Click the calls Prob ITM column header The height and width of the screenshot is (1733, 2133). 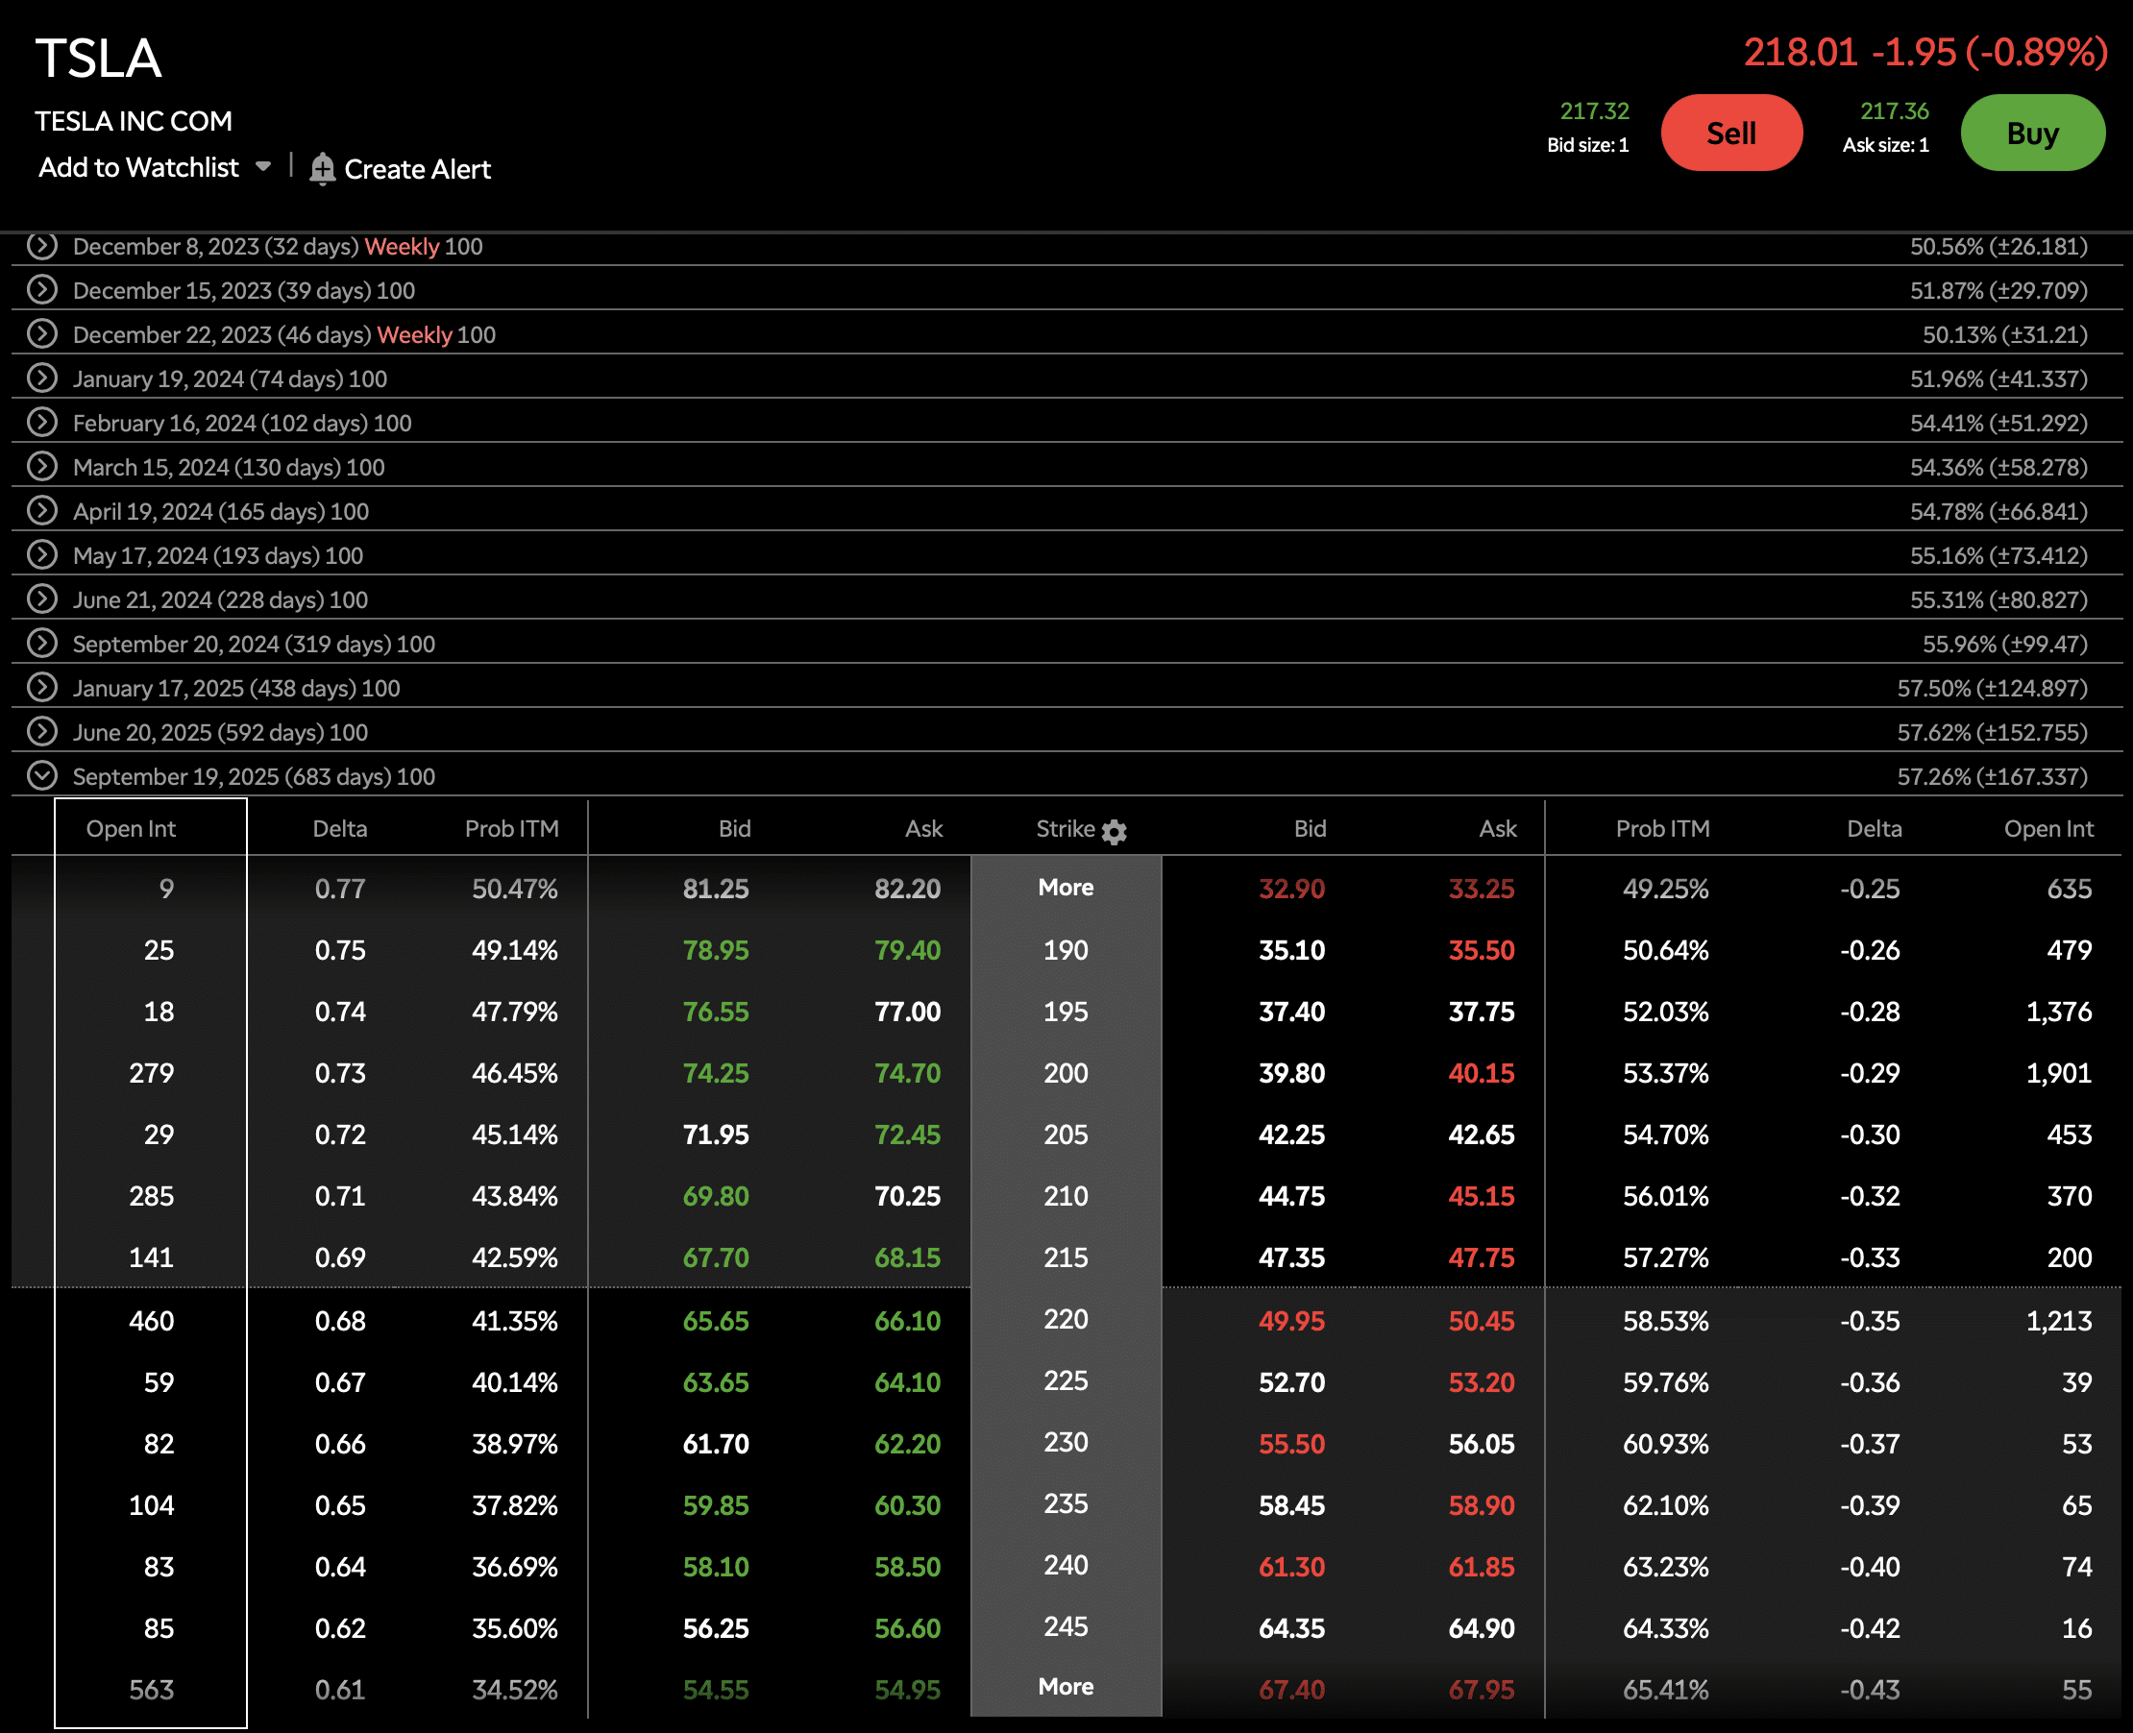pos(511,829)
